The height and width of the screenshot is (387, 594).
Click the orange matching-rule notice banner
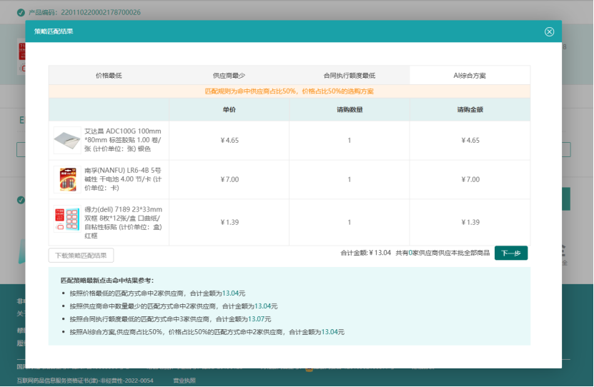[289, 91]
